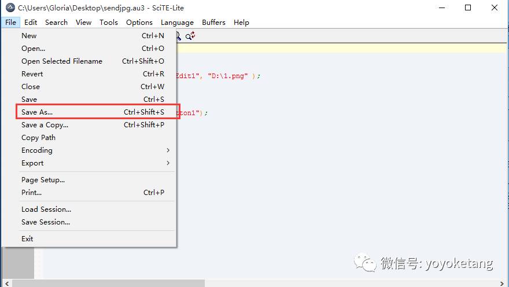Close the SciTE-Lite window
Image resolution: width=509 pixels, height=287 pixels.
(494, 8)
